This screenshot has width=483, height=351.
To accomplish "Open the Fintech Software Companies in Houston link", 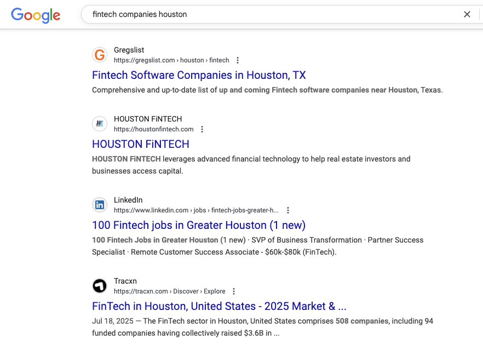I will pos(198,75).
